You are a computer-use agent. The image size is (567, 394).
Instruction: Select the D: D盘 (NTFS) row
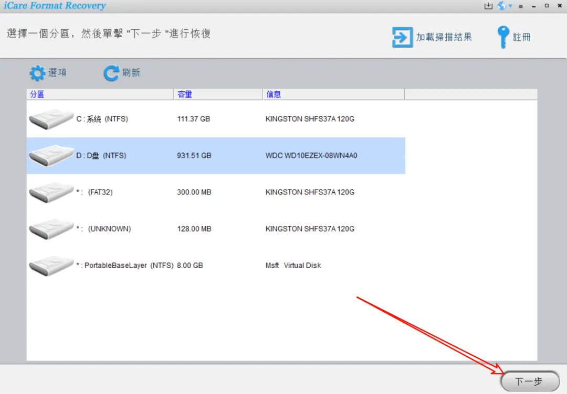(216, 156)
